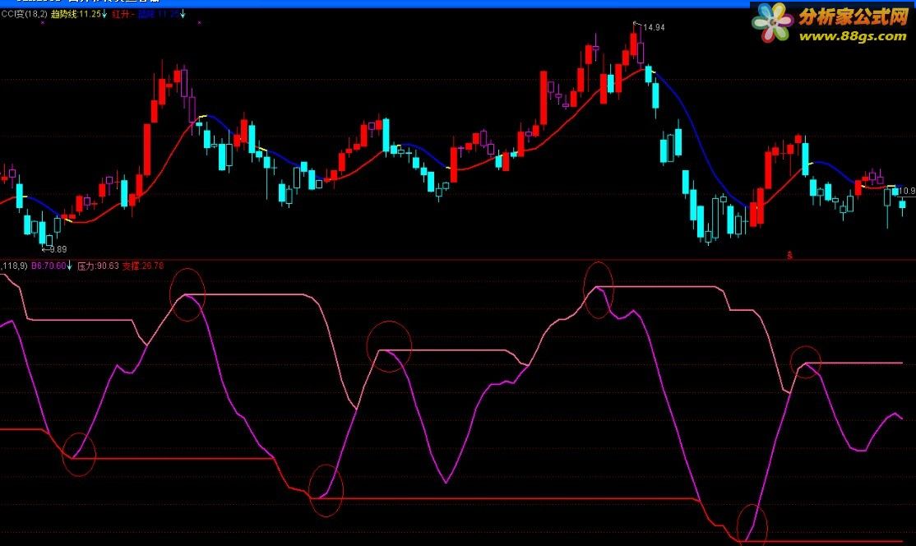Click the red $ marker below the price chart
The image size is (916, 546).
click(x=790, y=255)
